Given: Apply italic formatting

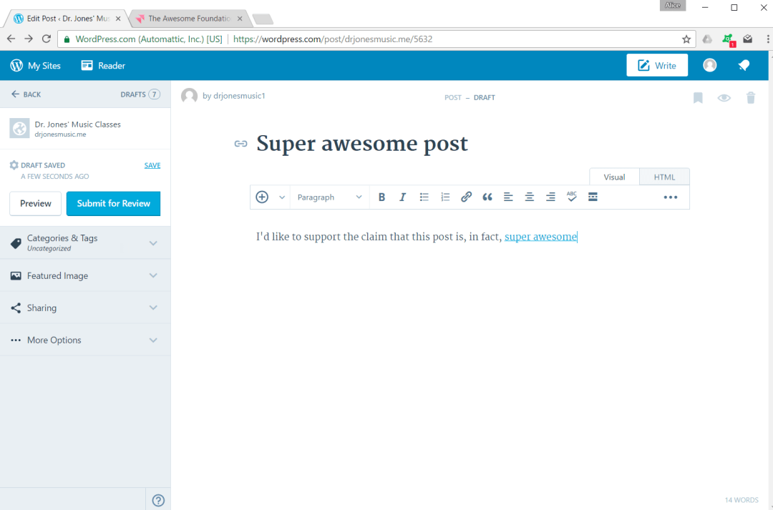Looking at the screenshot, I should [x=402, y=197].
